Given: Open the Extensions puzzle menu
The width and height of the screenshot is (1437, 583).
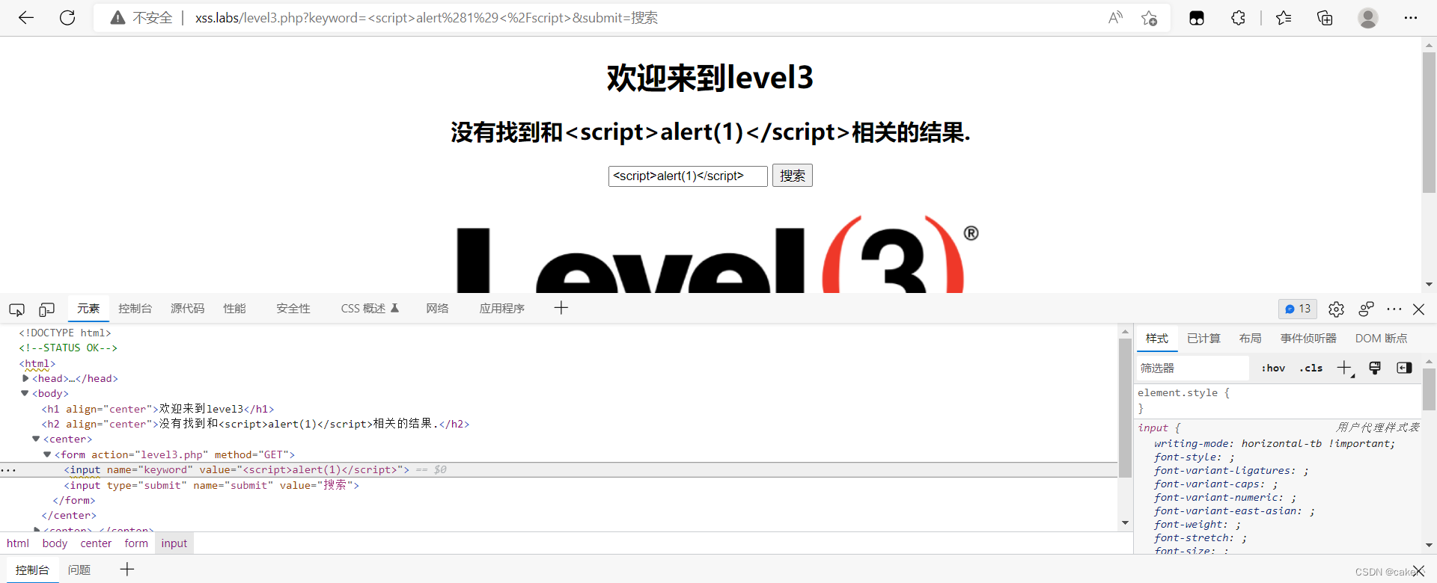Looking at the screenshot, I should click(1238, 18).
